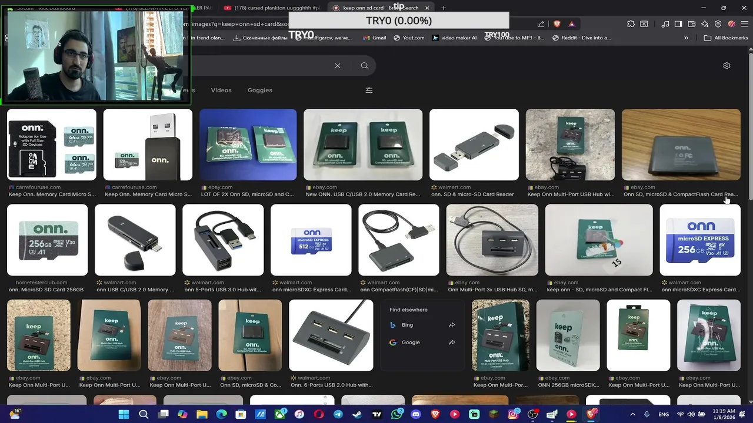
Task: Open File Explorer from taskbar
Action: pos(202,414)
